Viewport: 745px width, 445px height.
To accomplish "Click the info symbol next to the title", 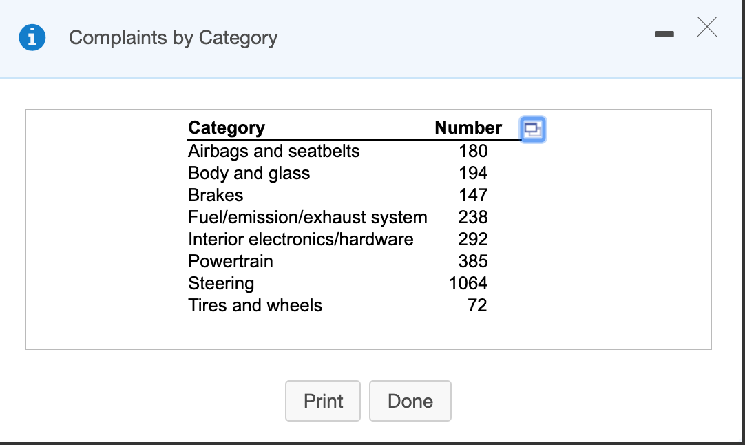I will (x=32, y=37).
